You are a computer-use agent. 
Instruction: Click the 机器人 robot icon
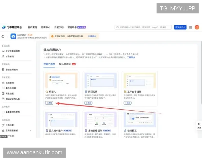tap(47, 92)
